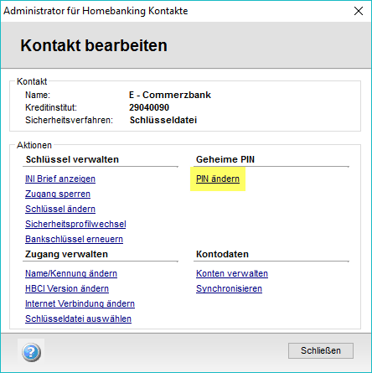Click the Schlüssel verwalten section heading

(72, 159)
